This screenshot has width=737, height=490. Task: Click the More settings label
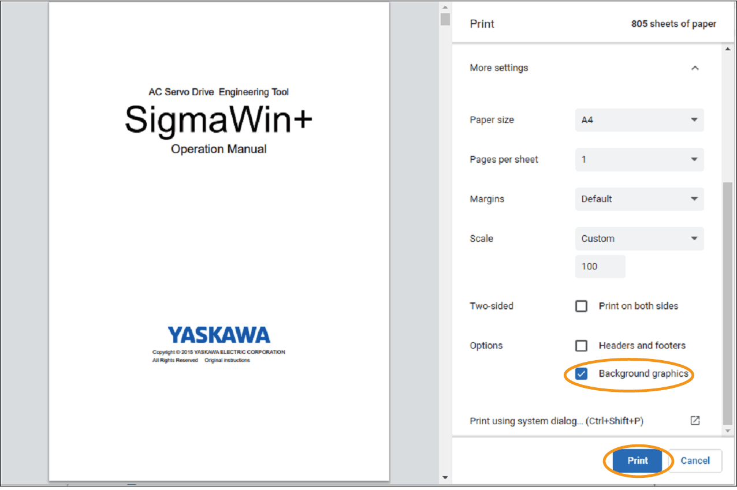(499, 68)
